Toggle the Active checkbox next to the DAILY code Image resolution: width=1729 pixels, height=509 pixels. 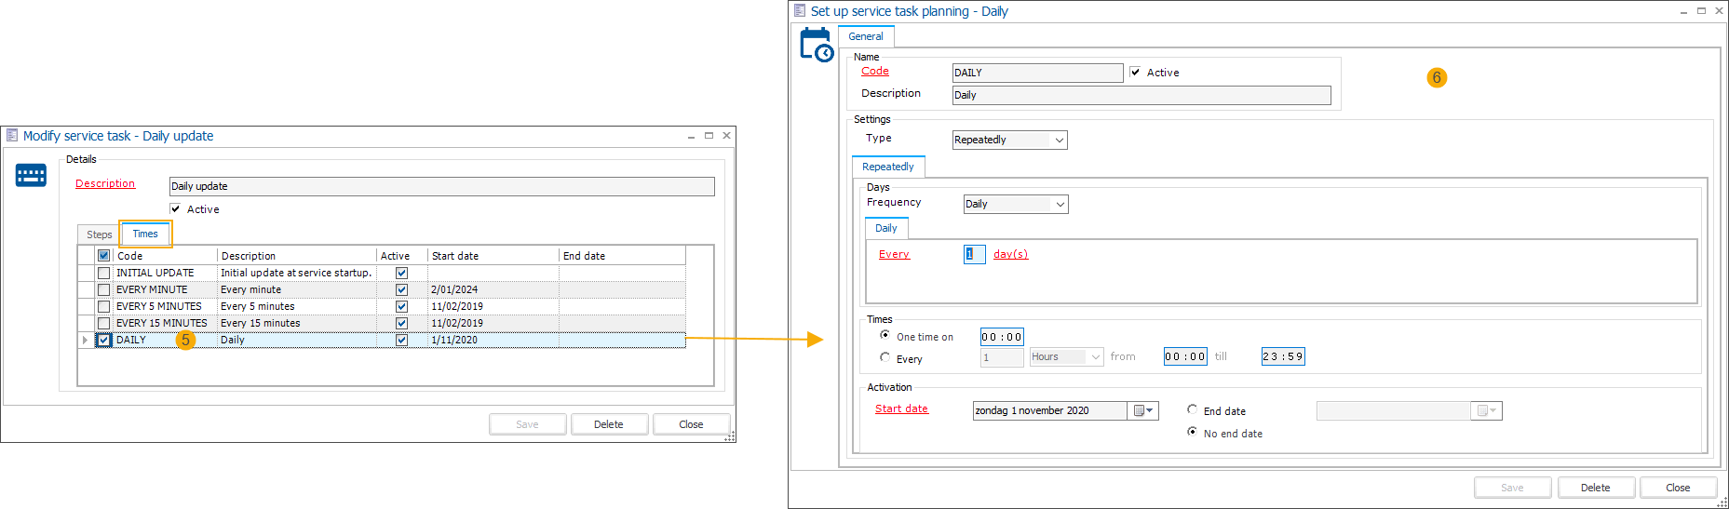pyautogui.click(x=1135, y=72)
